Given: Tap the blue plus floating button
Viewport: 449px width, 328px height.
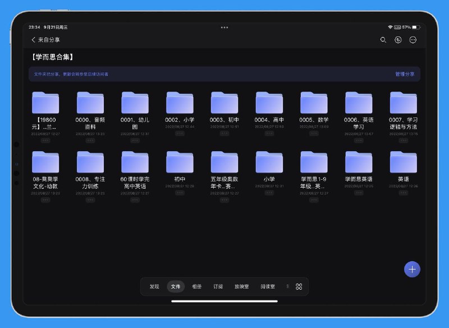Looking at the screenshot, I should coord(413,269).
